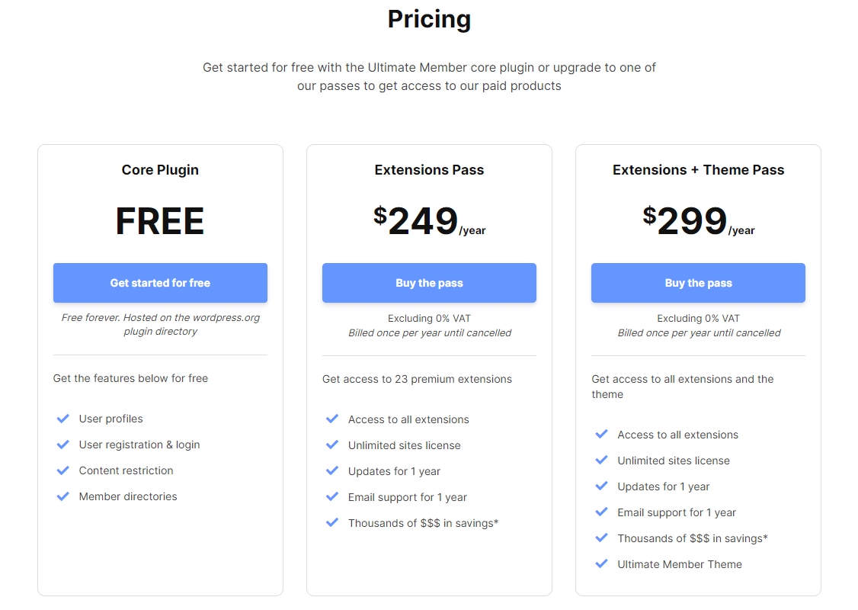Image resolution: width=858 pixels, height=610 pixels.
Task: Click the checkmark beside Ultimate Member Theme
Action: tap(602, 564)
